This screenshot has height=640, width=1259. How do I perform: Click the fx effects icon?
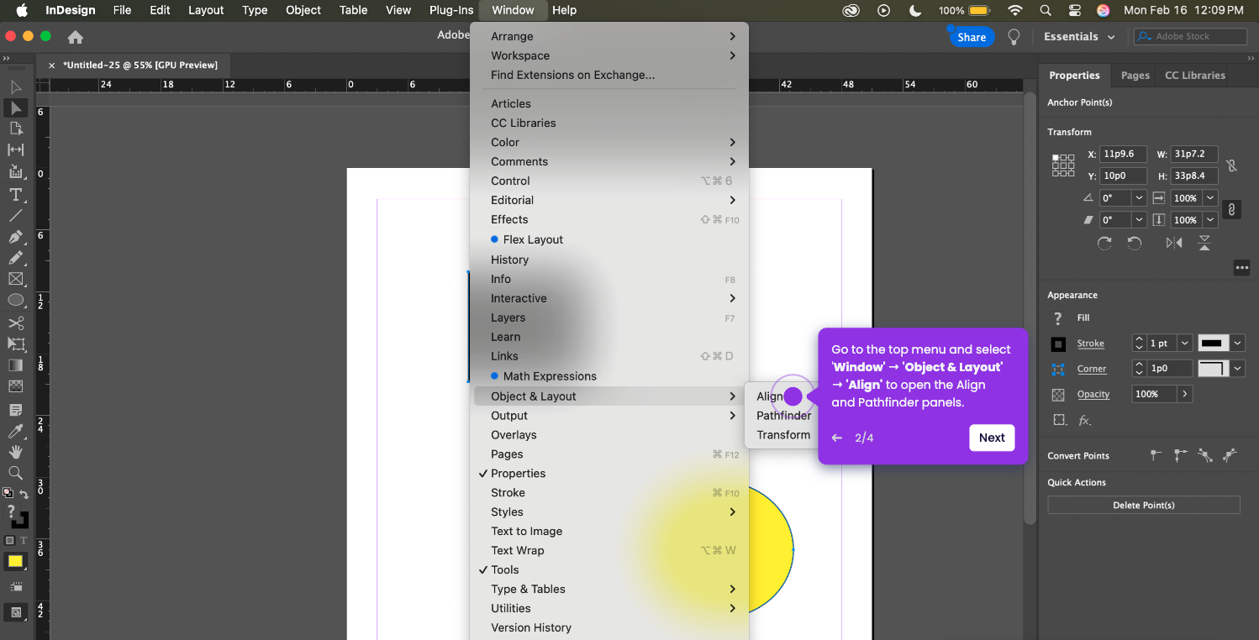(x=1085, y=420)
